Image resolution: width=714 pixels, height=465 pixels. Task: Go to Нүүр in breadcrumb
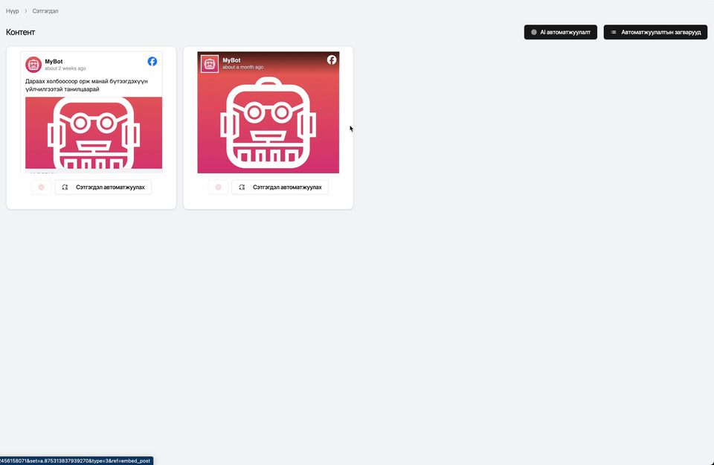pyautogui.click(x=12, y=11)
